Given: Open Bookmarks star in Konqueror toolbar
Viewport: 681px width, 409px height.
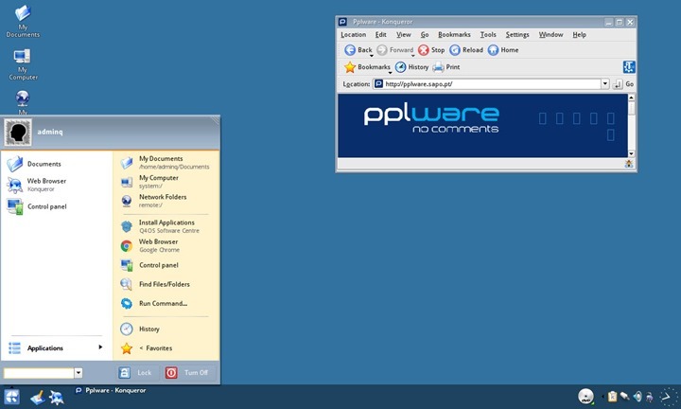Looking at the screenshot, I should click(x=367, y=67).
